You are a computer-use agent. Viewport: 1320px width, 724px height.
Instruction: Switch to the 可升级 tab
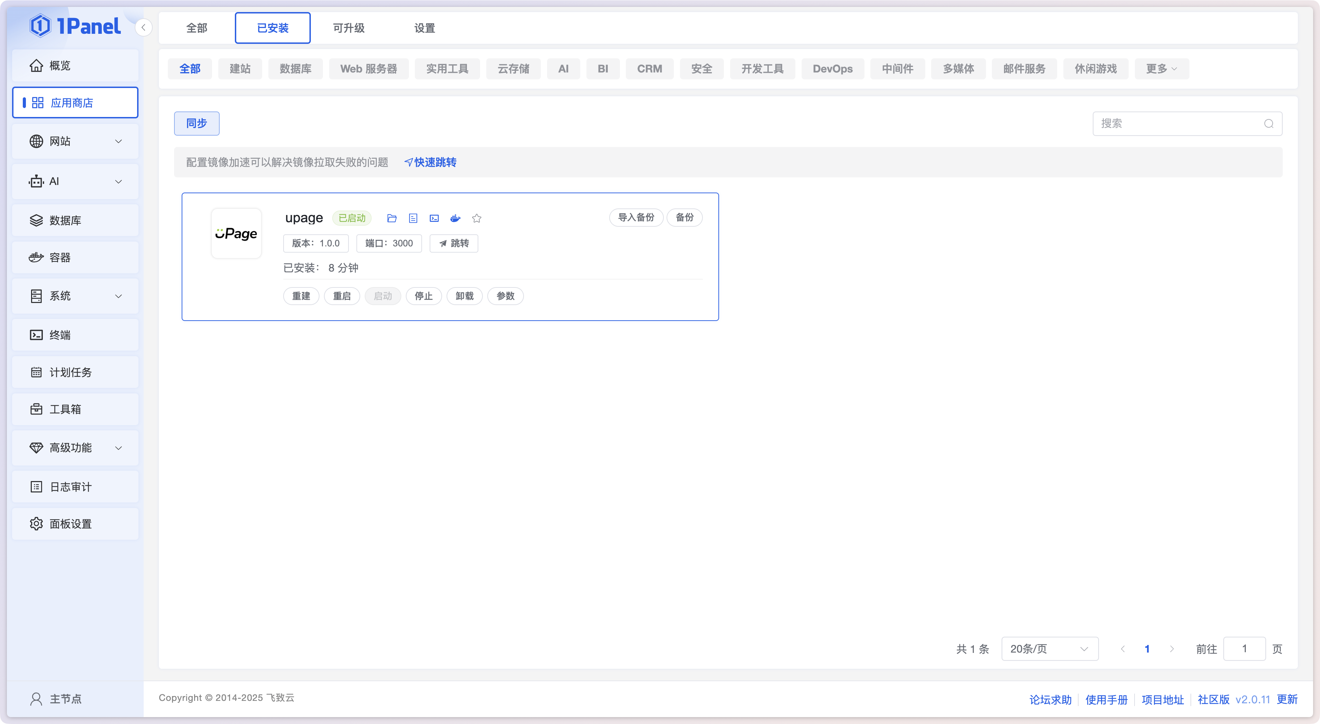point(348,28)
